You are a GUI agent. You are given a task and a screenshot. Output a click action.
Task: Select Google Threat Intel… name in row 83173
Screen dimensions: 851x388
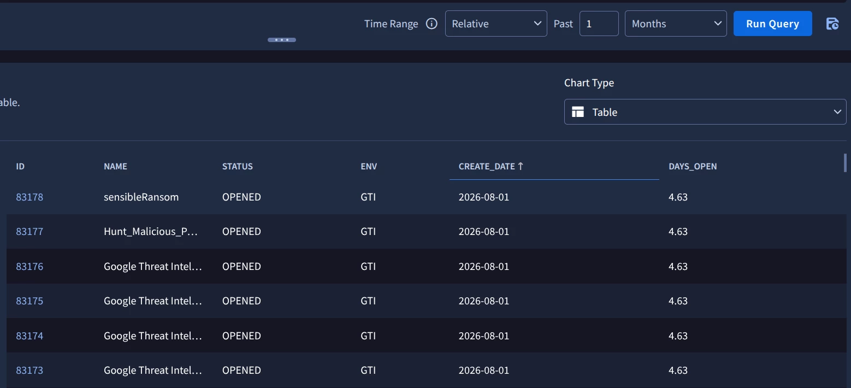153,370
